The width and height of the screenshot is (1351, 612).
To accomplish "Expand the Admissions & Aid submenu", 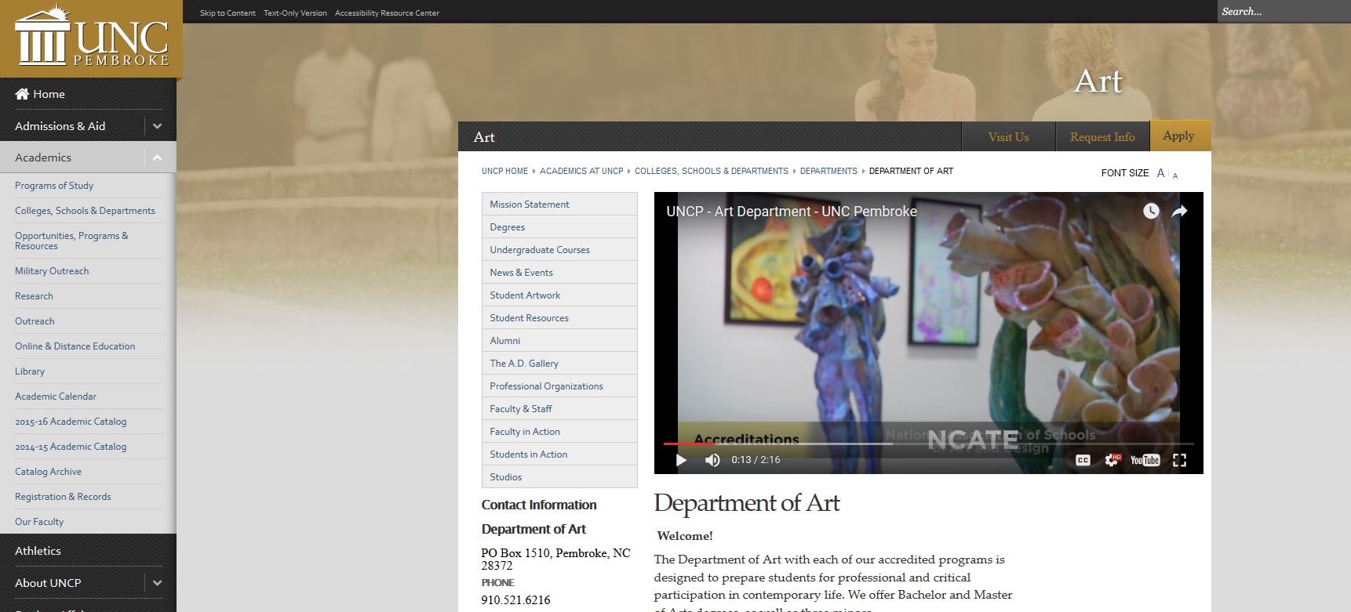I will 157,126.
